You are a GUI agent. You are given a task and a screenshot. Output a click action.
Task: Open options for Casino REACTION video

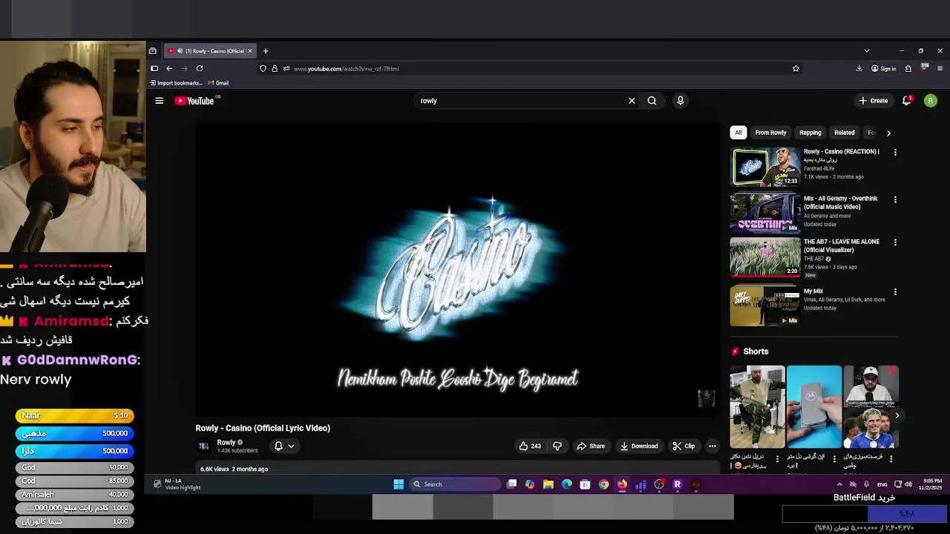[895, 152]
